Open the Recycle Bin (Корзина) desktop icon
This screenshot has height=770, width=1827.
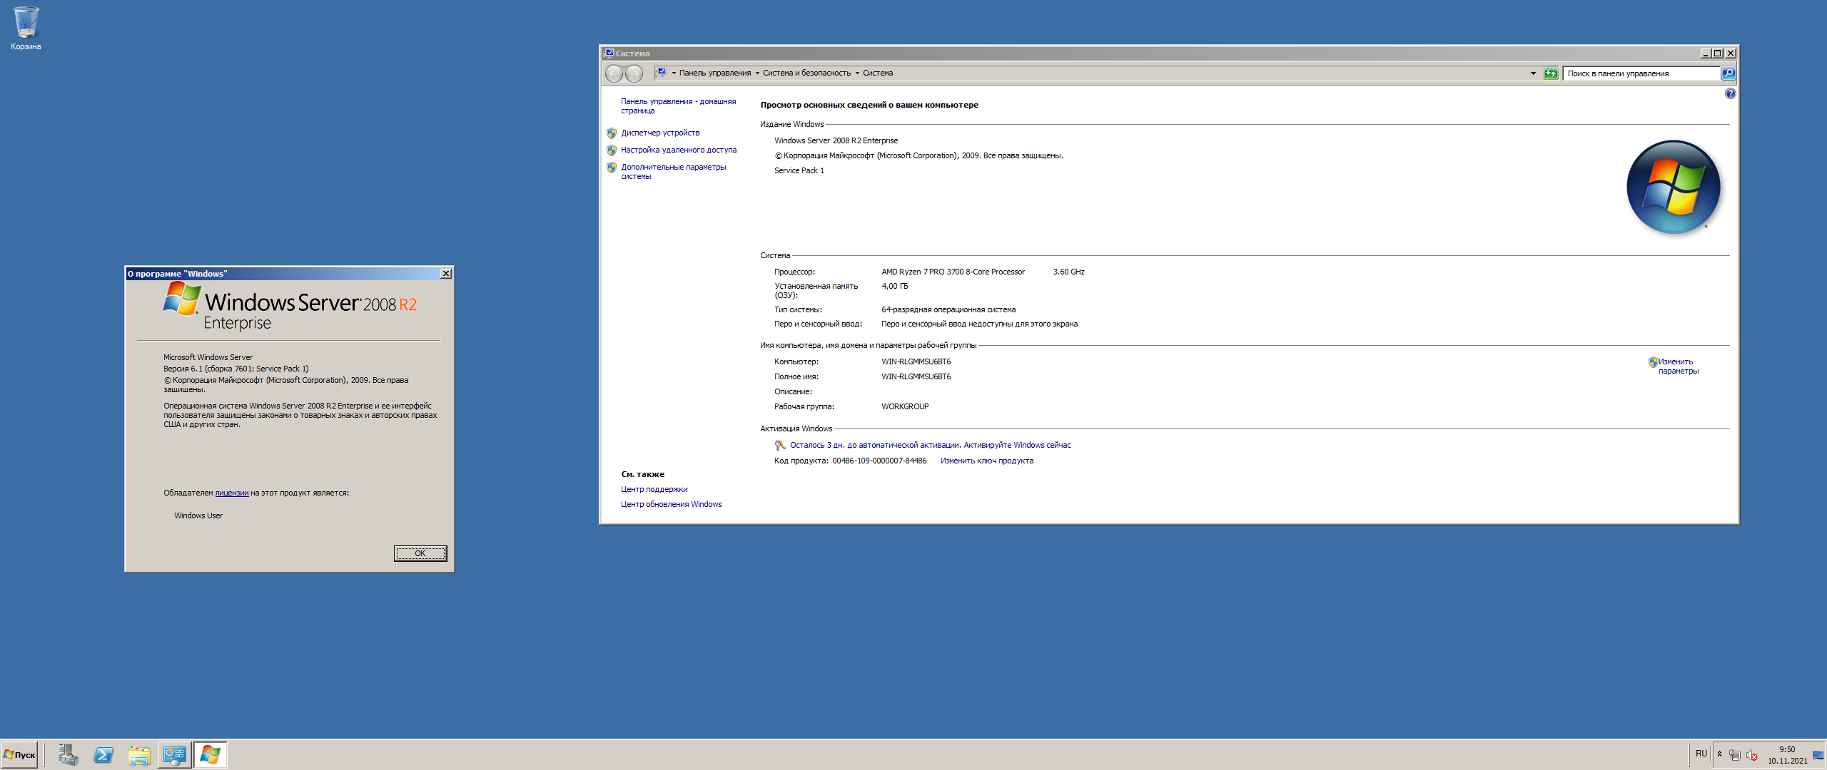click(26, 29)
